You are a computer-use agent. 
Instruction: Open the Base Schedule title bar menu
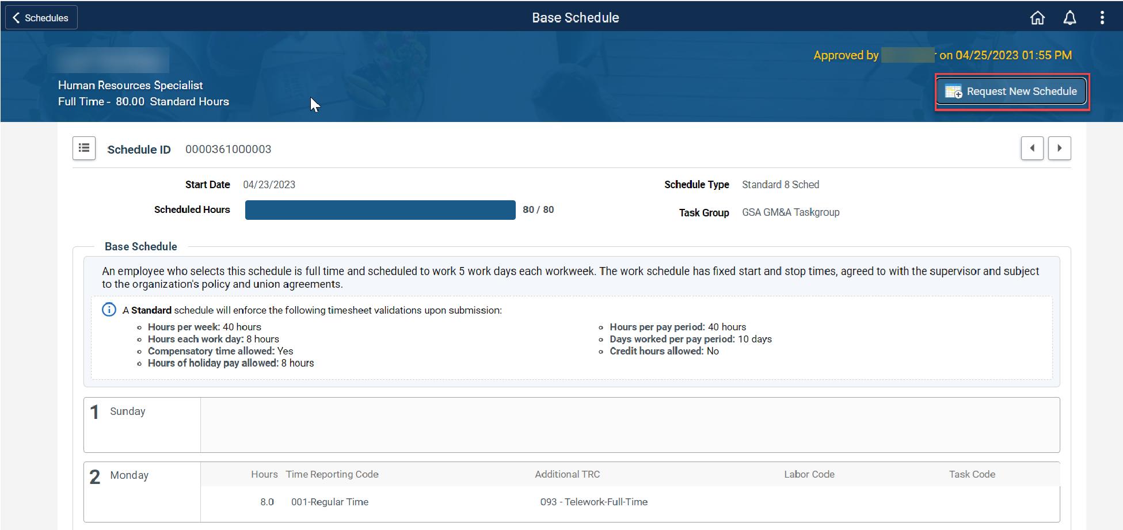point(575,17)
